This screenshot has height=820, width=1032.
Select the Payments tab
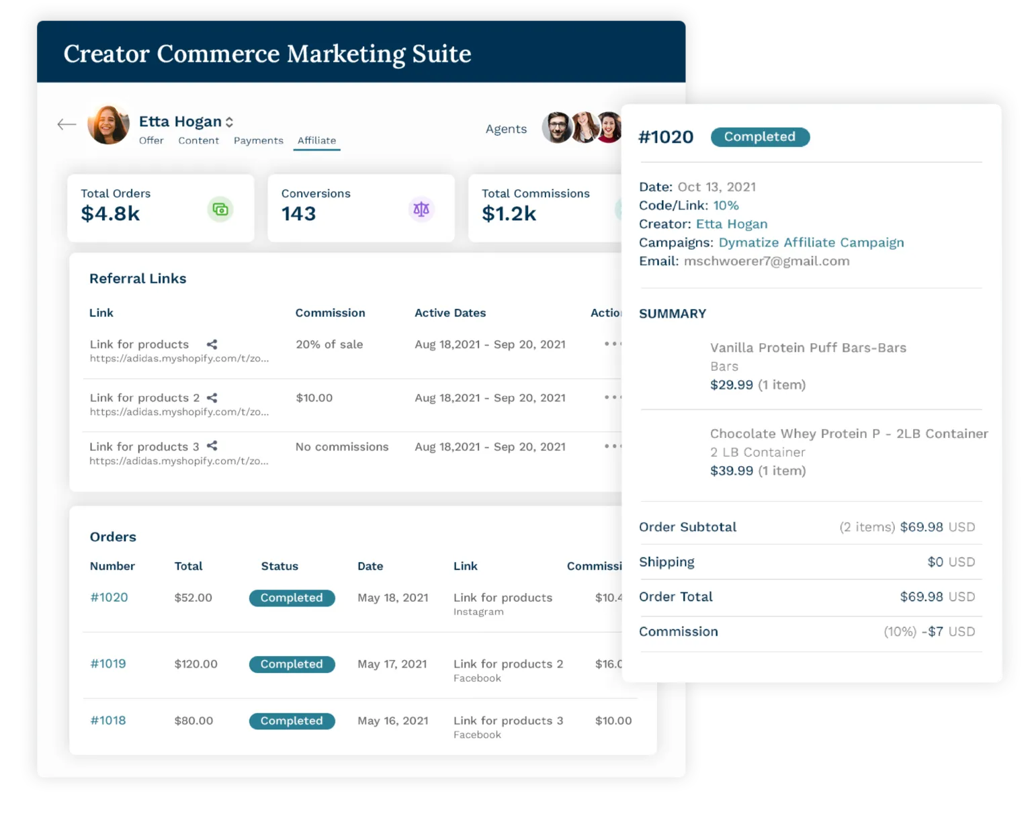(259, 140)
